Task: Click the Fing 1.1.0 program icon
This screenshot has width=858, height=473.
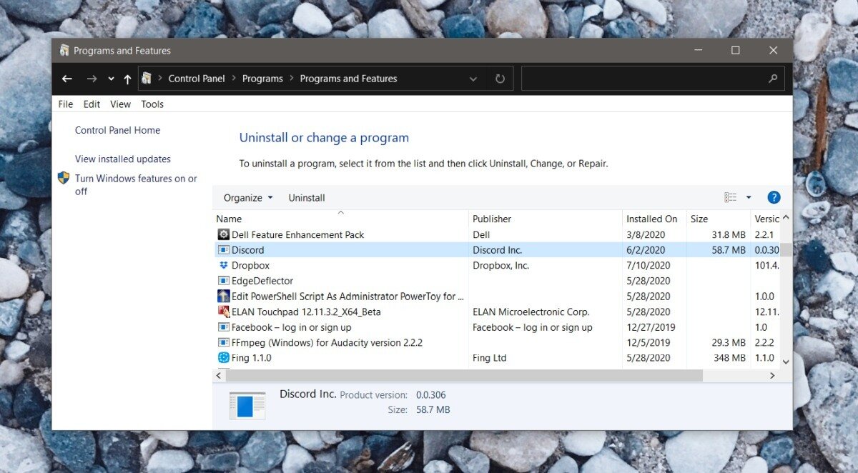Action: click(x=223, y=358)
